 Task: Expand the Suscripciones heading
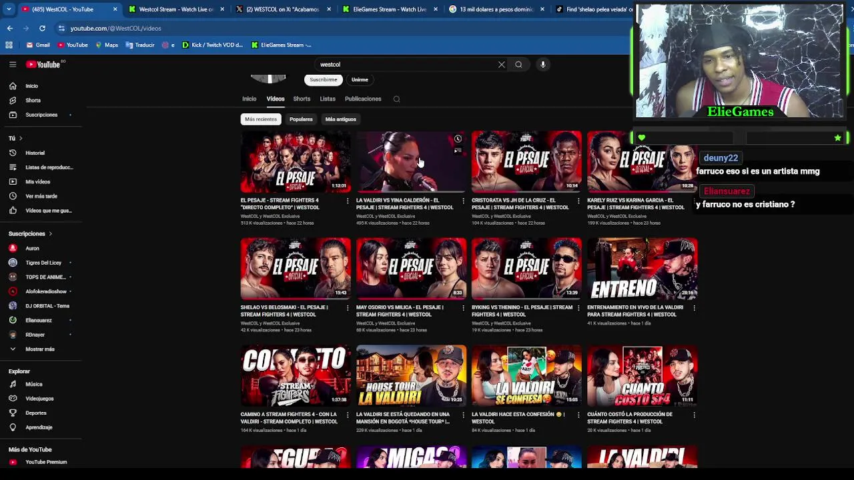(30, 234)
